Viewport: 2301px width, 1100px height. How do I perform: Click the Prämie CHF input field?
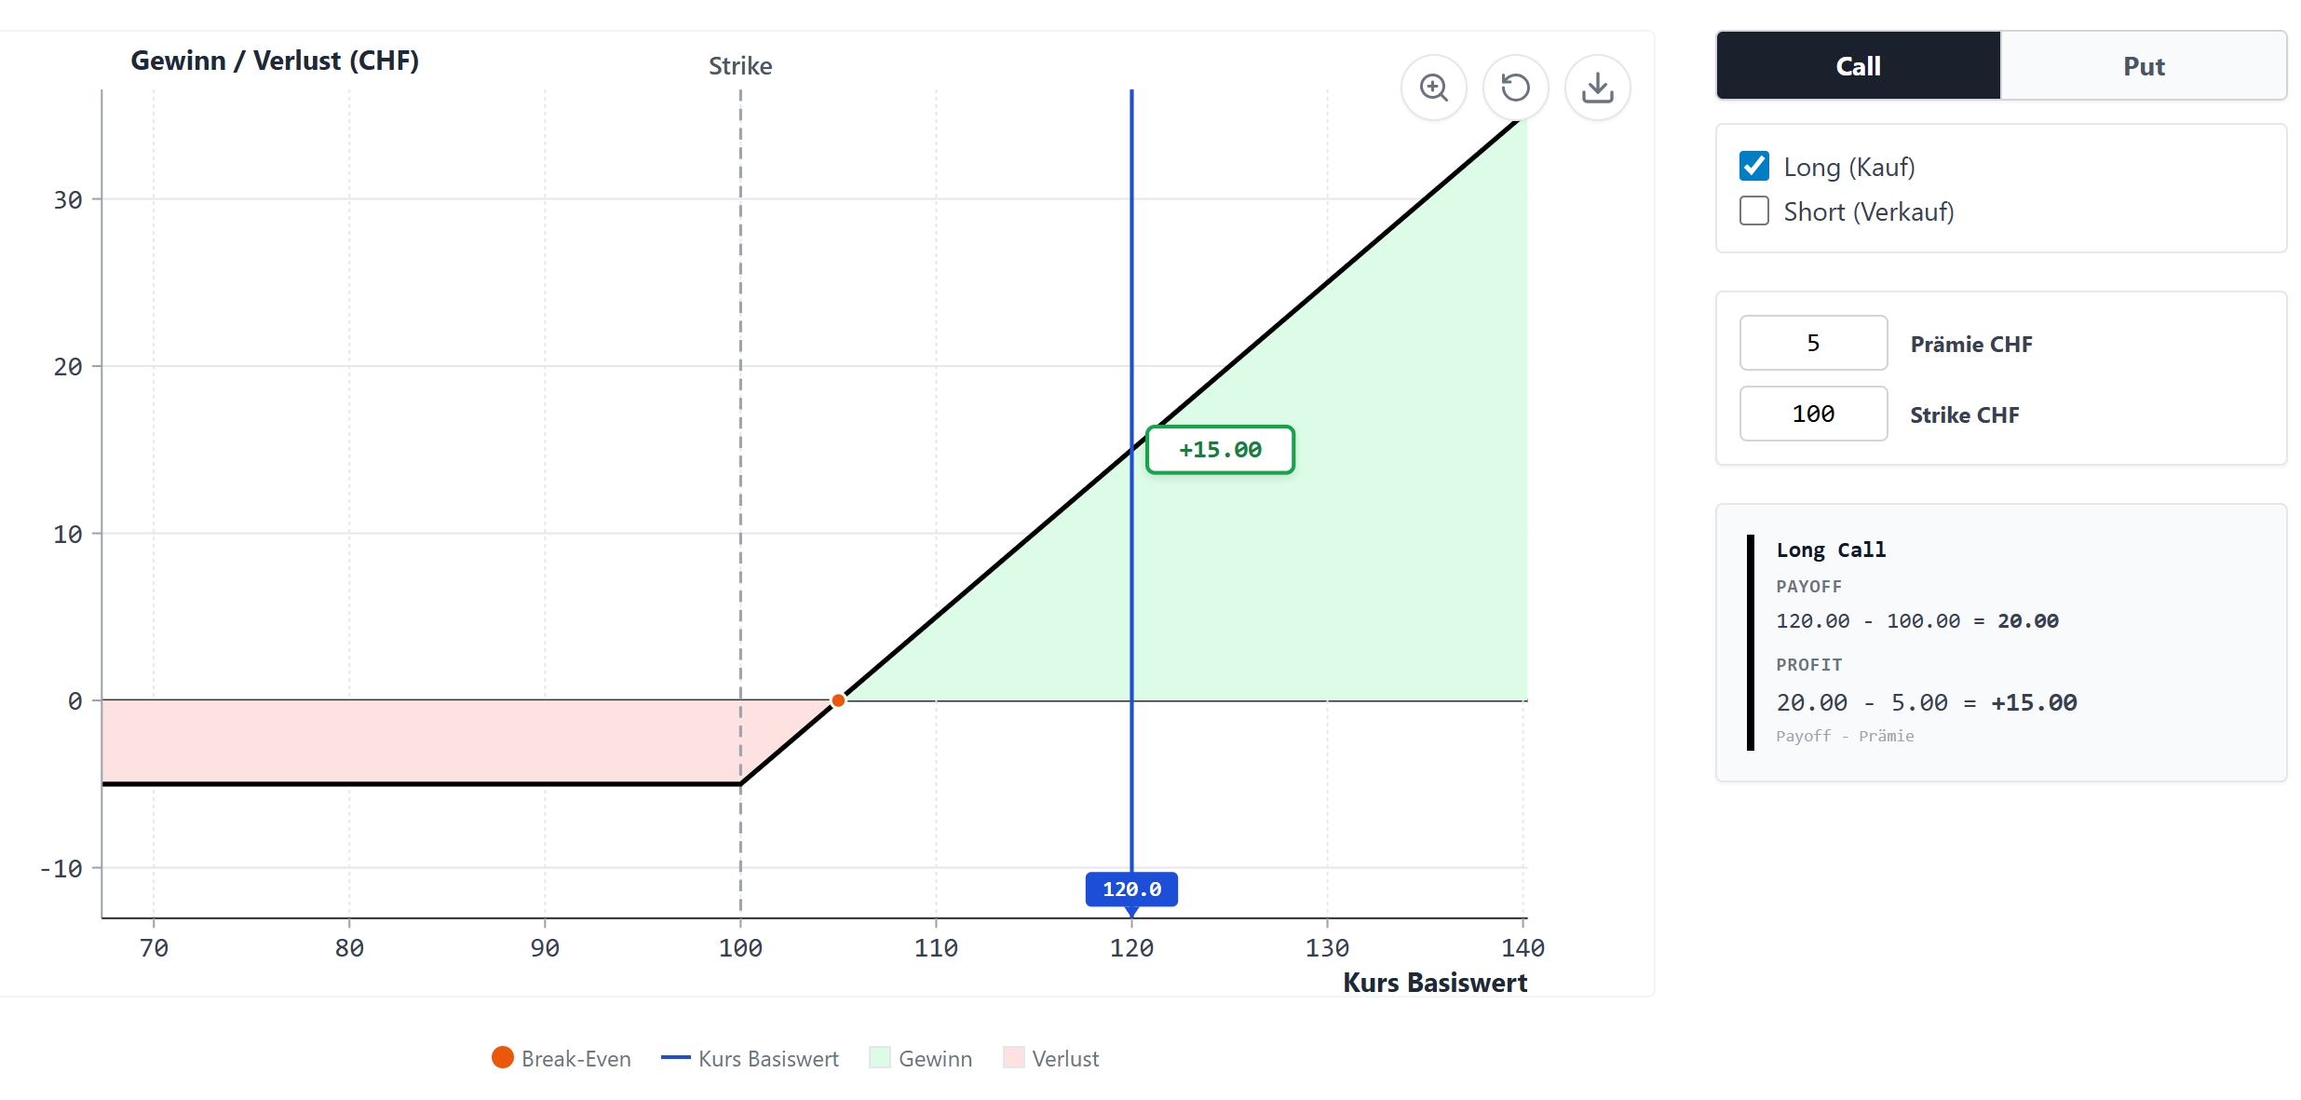[x=1813, y=343]
